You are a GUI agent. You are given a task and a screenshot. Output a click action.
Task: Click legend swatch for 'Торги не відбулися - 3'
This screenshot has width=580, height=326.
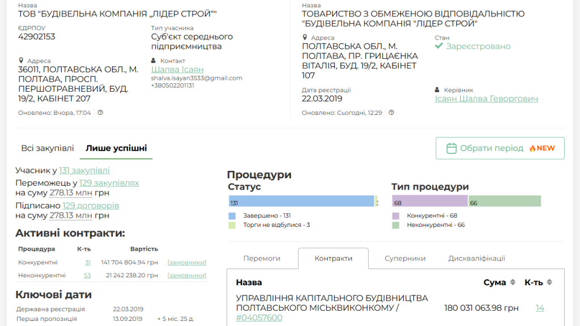tap(232, 225)
